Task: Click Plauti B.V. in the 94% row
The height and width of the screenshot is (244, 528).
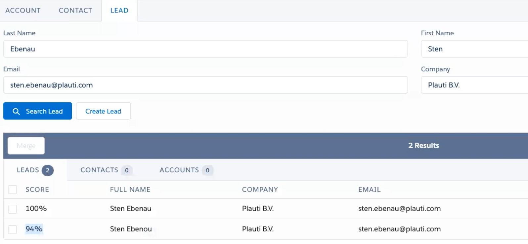Action: tap(258, 229)
